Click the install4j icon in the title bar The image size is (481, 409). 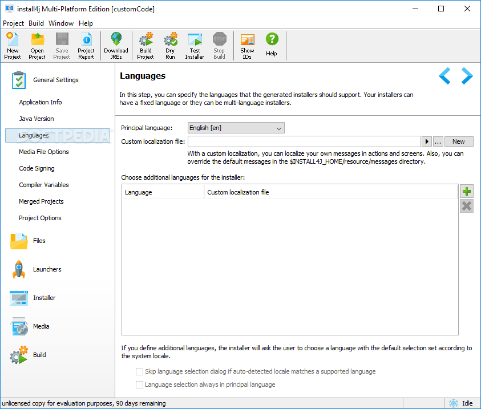click(x=10, y=9)
